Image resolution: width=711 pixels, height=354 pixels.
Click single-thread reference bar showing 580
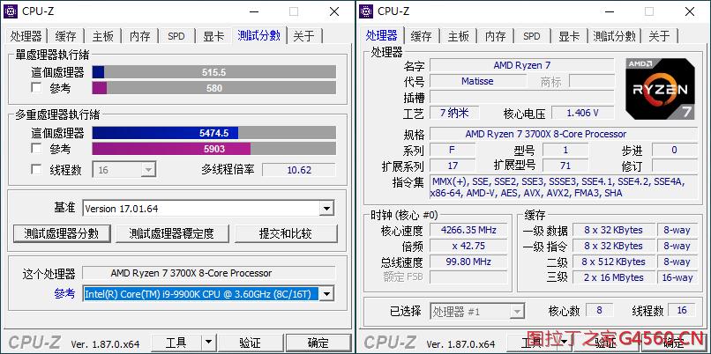[214, 88]
